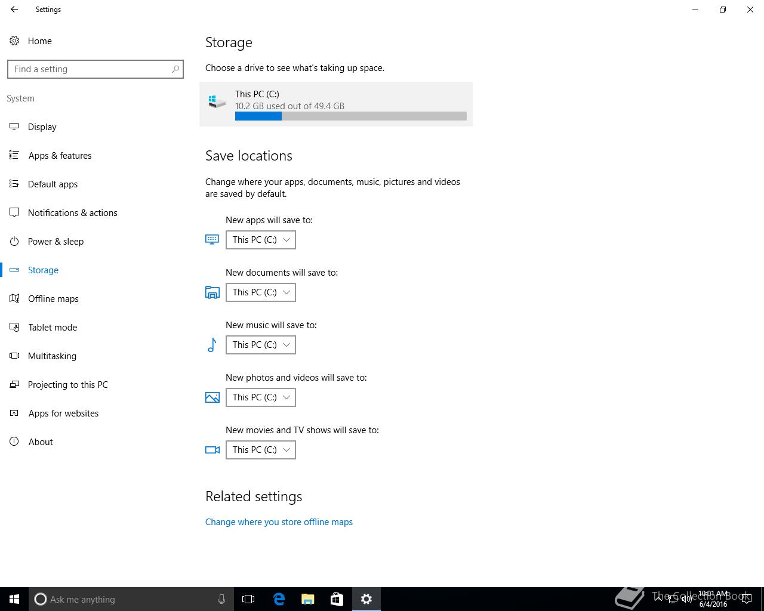Screen dimensions: 764x611
Task: Click the Tablet mode icon
Action: coord(14,327)
